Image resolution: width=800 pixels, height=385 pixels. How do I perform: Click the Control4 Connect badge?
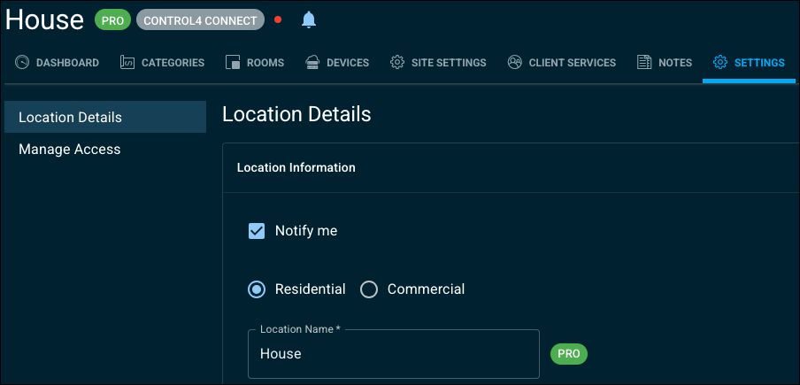tap(201, 20)
